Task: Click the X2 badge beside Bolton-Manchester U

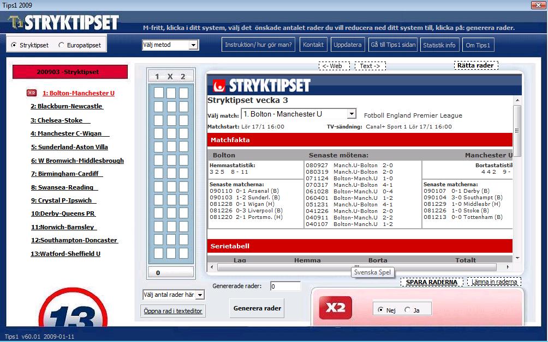Action: [x=32, y=93]
